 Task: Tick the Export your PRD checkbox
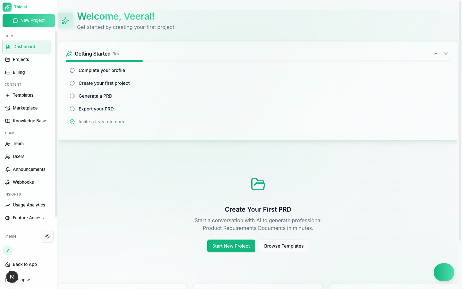point(72,109)
